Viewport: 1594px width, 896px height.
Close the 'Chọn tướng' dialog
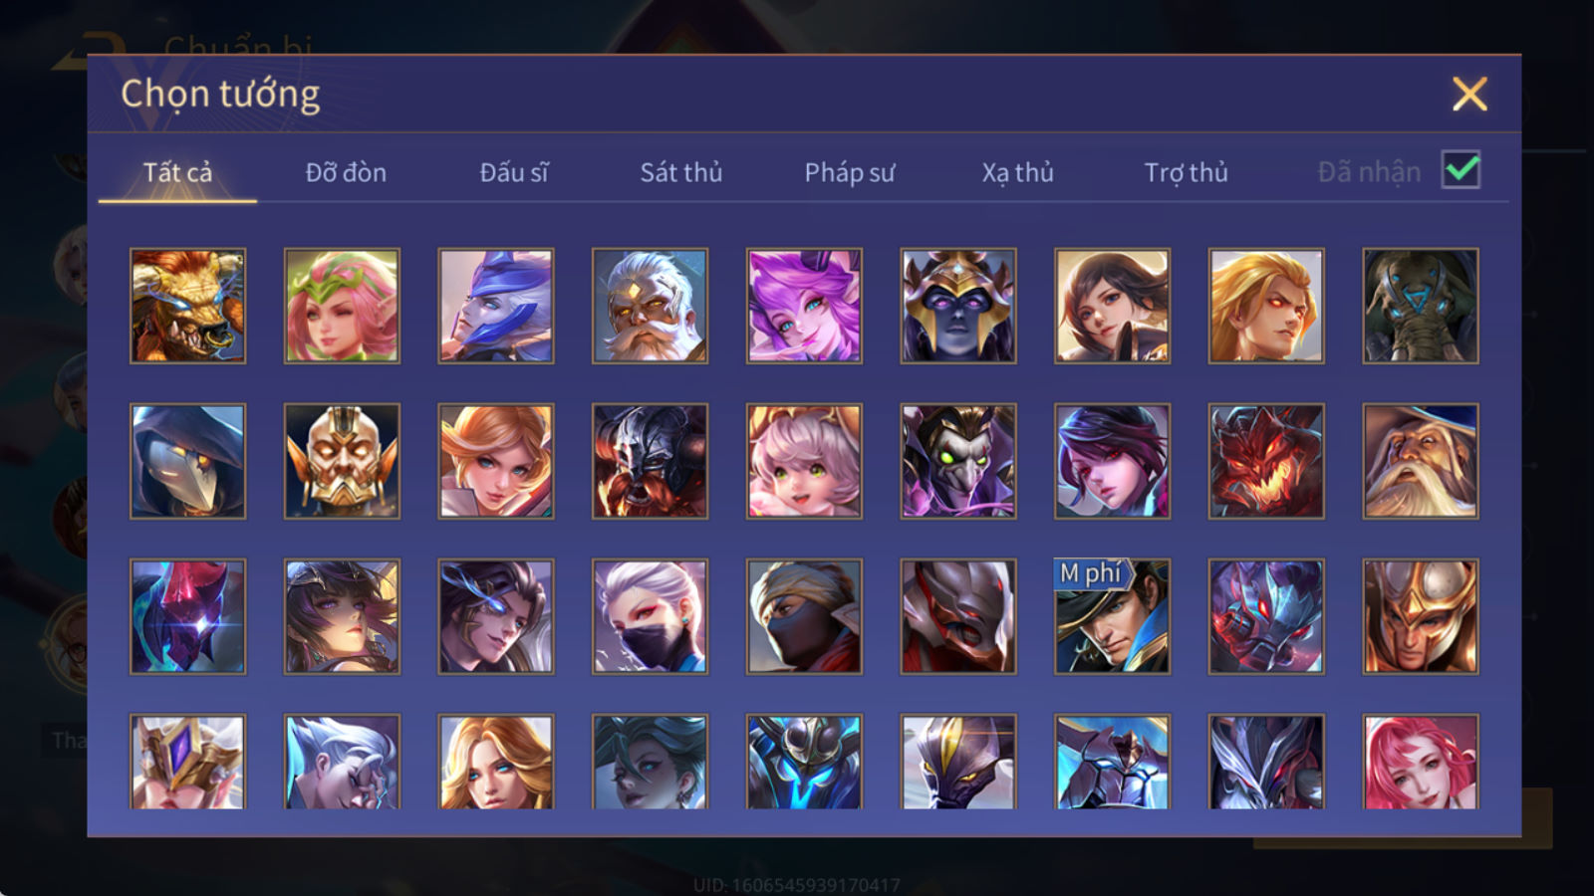pyautogui.click(x=1469, y=94)
